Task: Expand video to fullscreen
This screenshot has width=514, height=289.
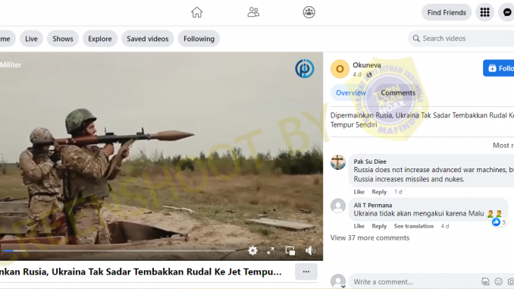Action: click(271, 251)
